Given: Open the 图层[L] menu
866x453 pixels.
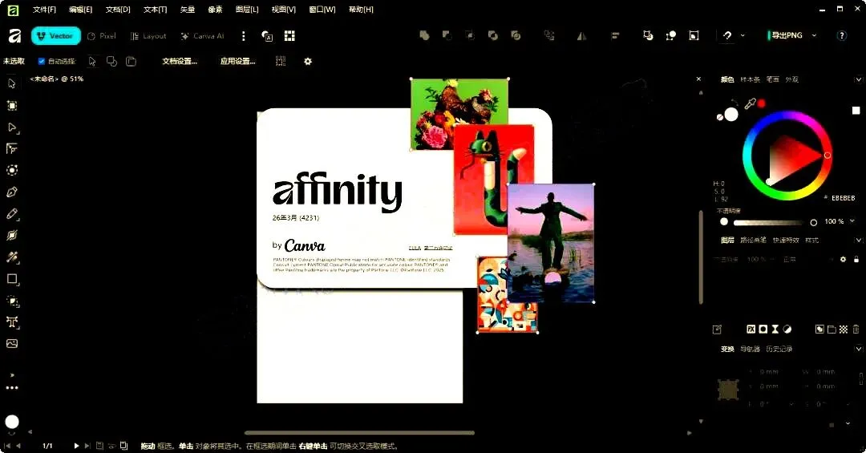Looking at the screenshot, I should coord(247,10).
